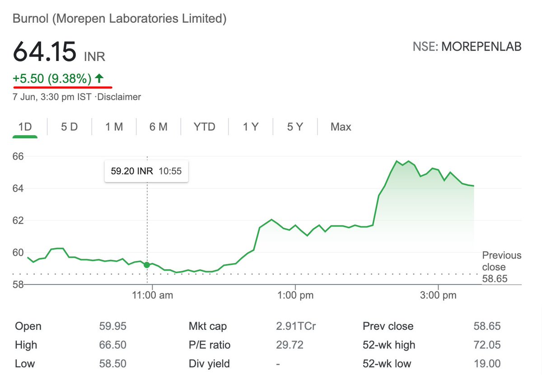Viewport: 542px width, 390px height.
Task: Click the +5.50 (9.38%) change value
Action: pyautogui.click(x=52, y=79)
